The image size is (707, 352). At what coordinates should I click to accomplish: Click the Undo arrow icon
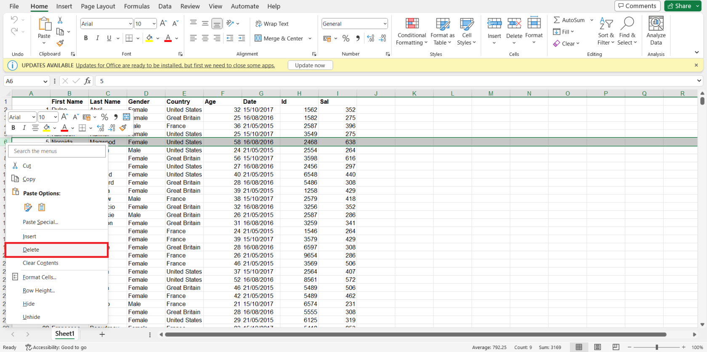14,20
